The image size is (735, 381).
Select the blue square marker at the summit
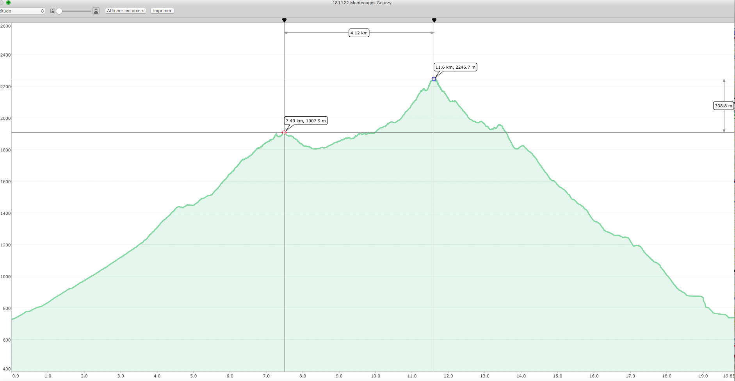(434, 79)
